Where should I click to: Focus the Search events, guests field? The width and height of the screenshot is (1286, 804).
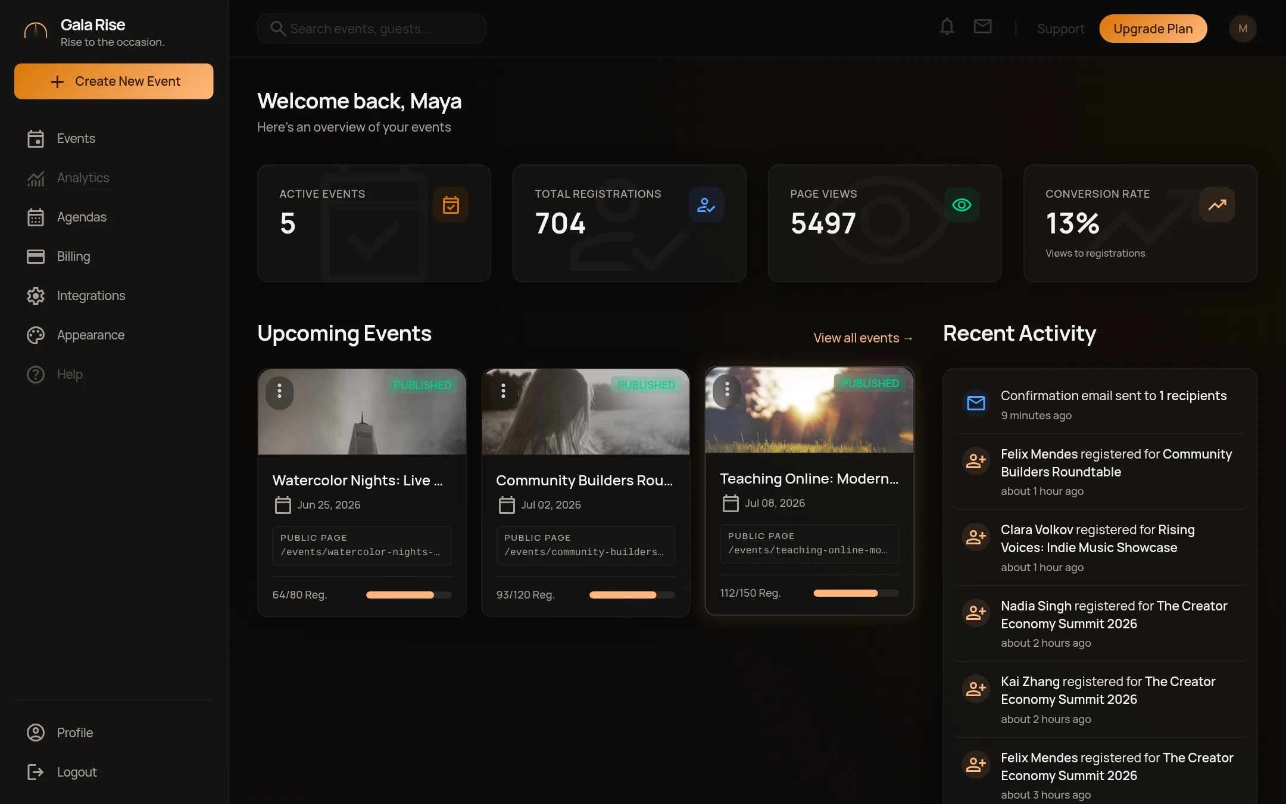coord(371,29)
